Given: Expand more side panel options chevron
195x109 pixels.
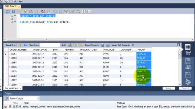Looking at the screenshot, I should [x=188, y=84].
